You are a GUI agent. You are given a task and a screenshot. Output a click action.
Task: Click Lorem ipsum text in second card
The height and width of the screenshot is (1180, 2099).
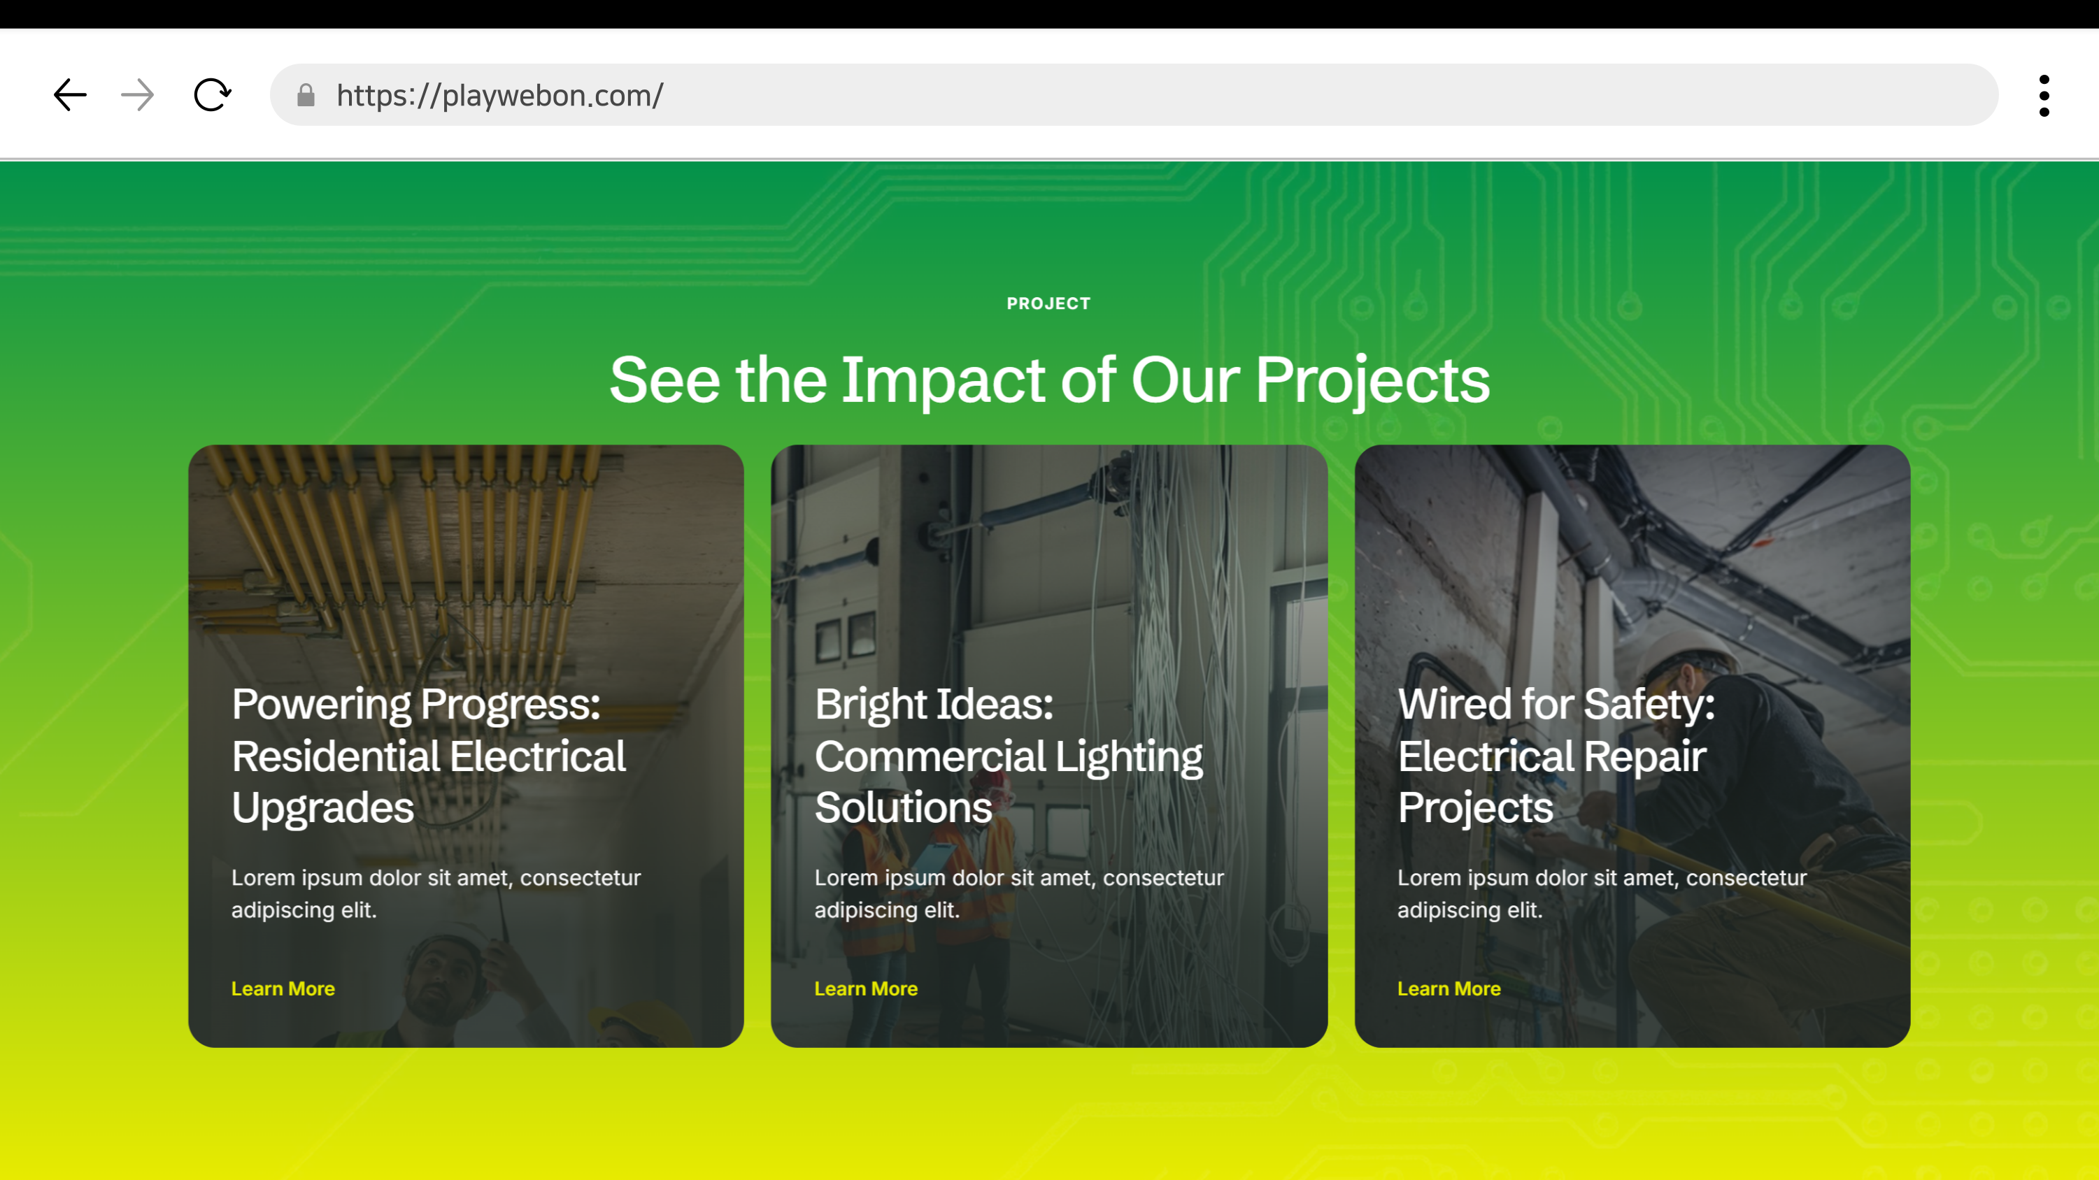(x=1018, y=893)
